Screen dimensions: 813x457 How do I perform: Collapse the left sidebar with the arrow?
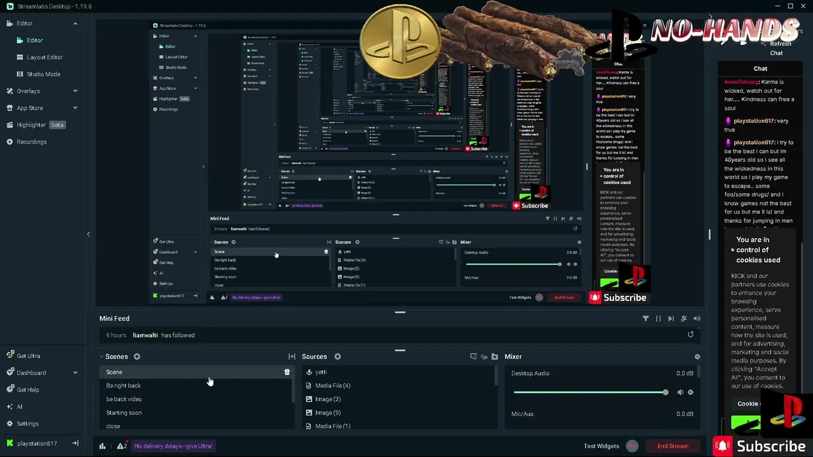88,234
